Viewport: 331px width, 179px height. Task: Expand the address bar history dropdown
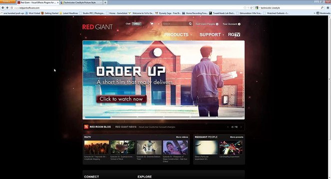pos(248,8)
